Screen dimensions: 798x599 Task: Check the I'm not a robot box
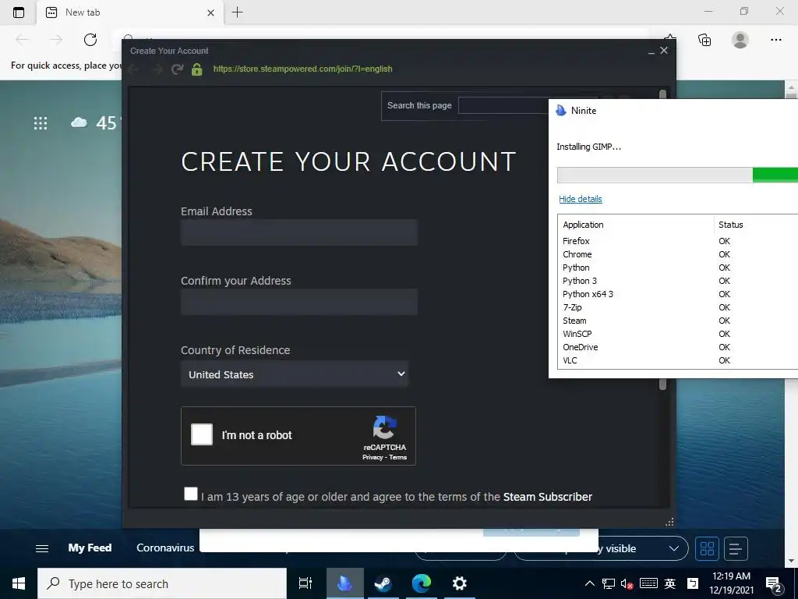coord(202,434)
